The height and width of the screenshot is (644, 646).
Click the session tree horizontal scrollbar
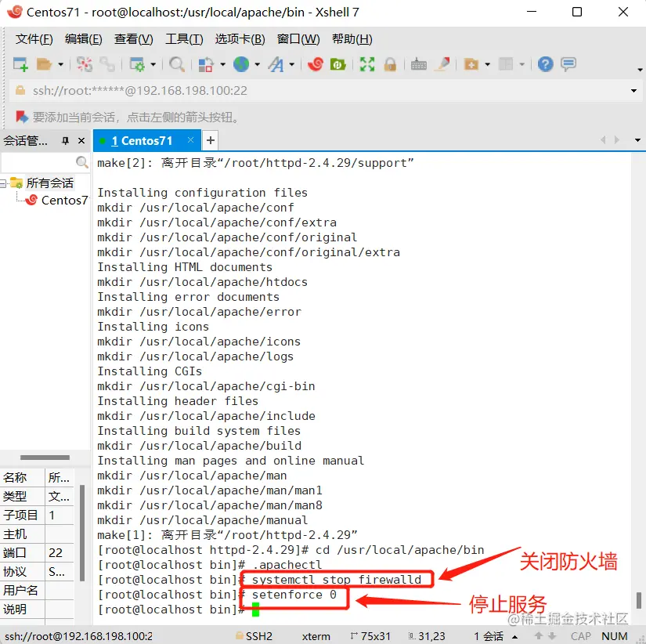[x=45, y=458]
